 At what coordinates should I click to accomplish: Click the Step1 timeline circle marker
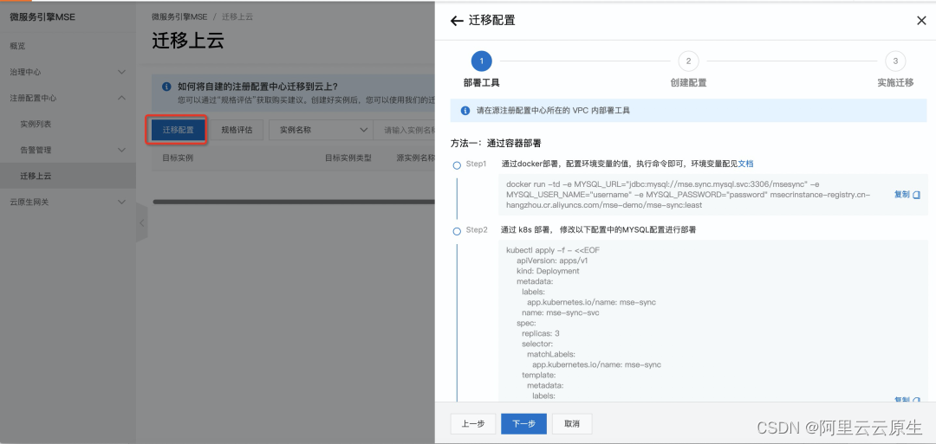457,165
